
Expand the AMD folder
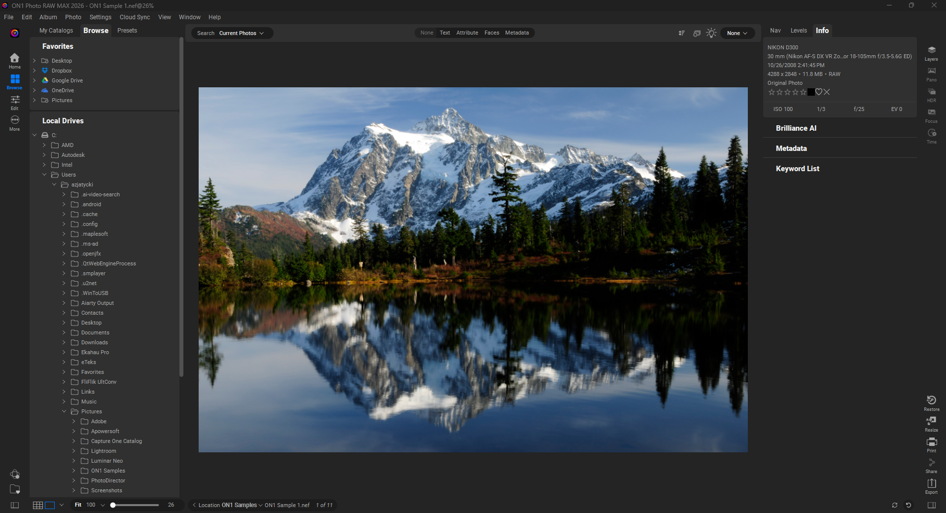(x=44, y=145)
